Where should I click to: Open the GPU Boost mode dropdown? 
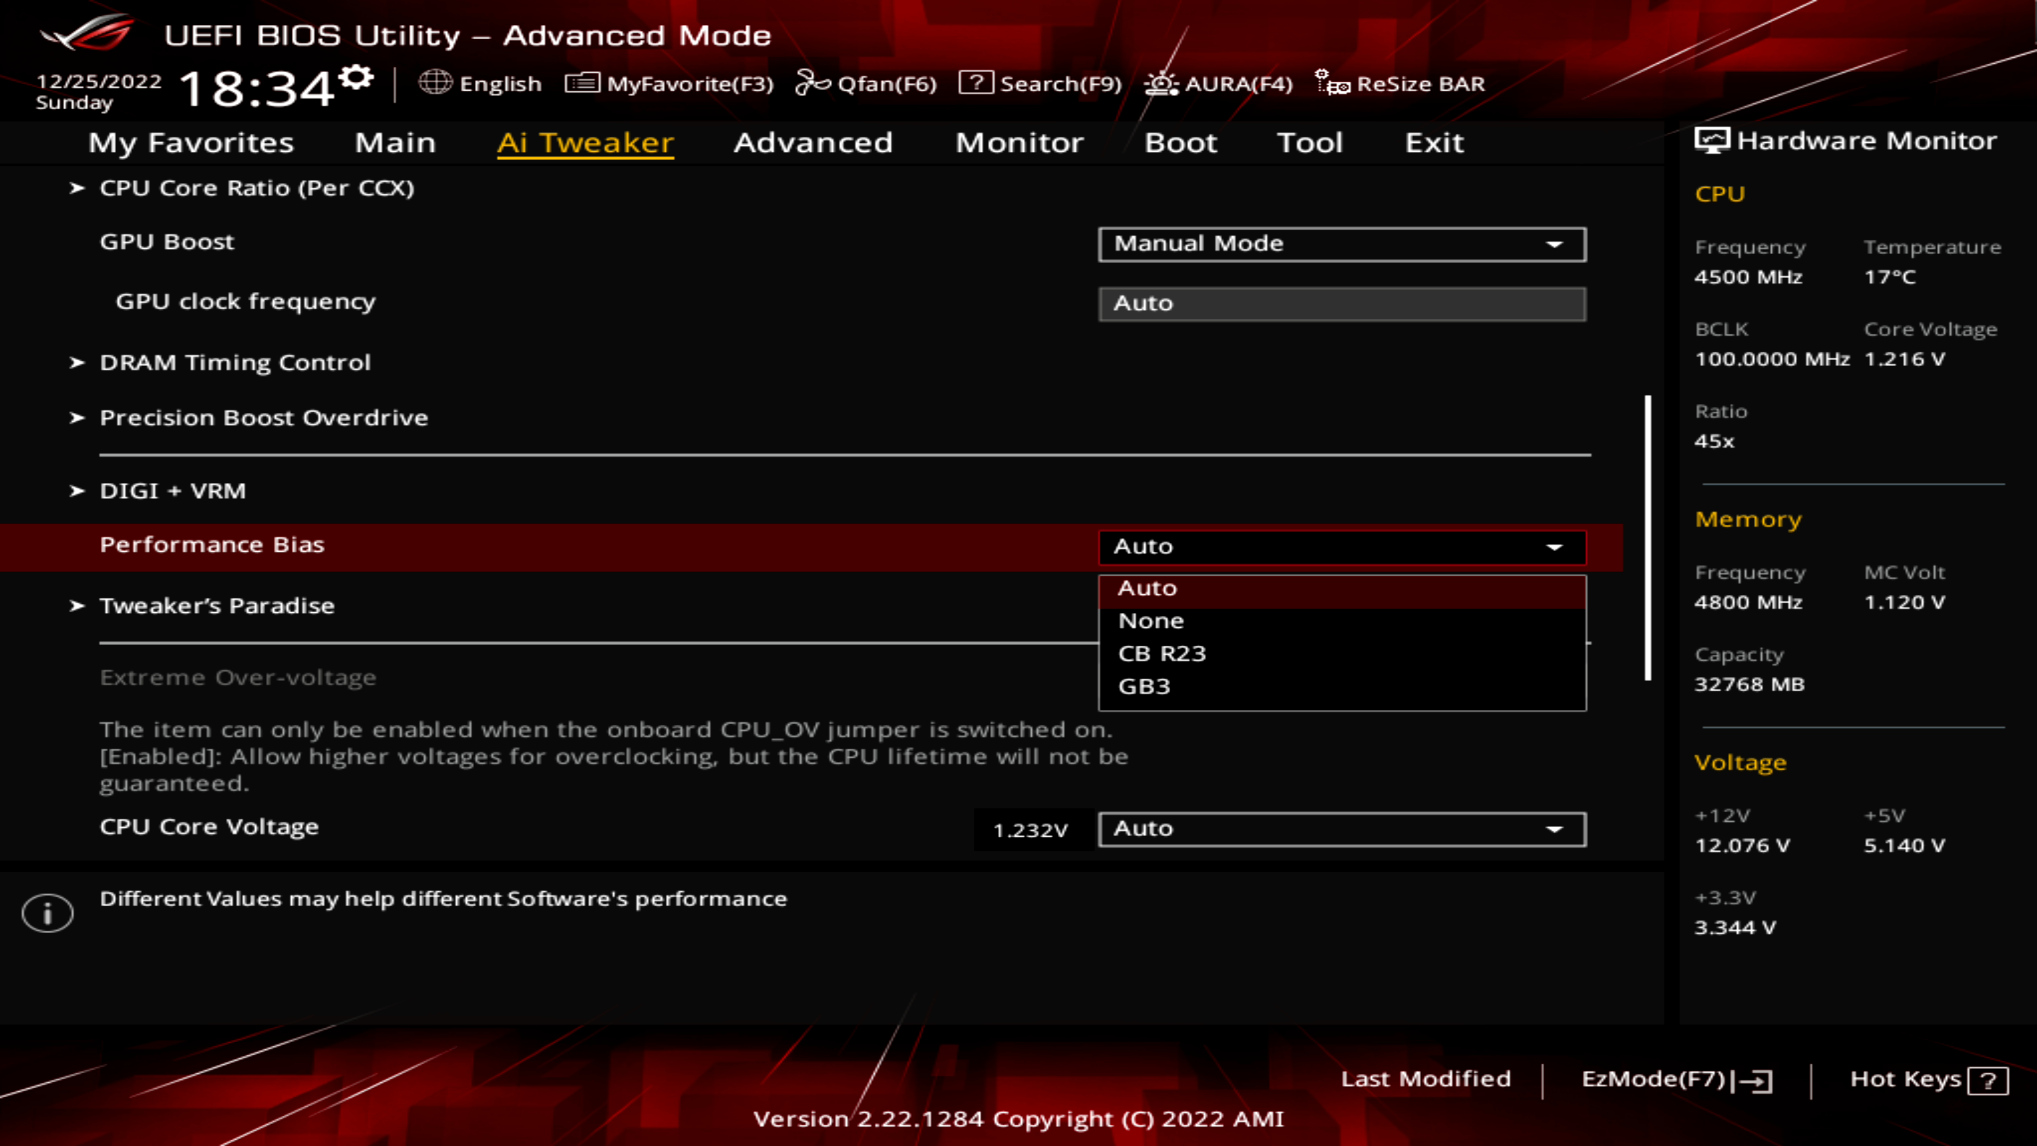1341,244
